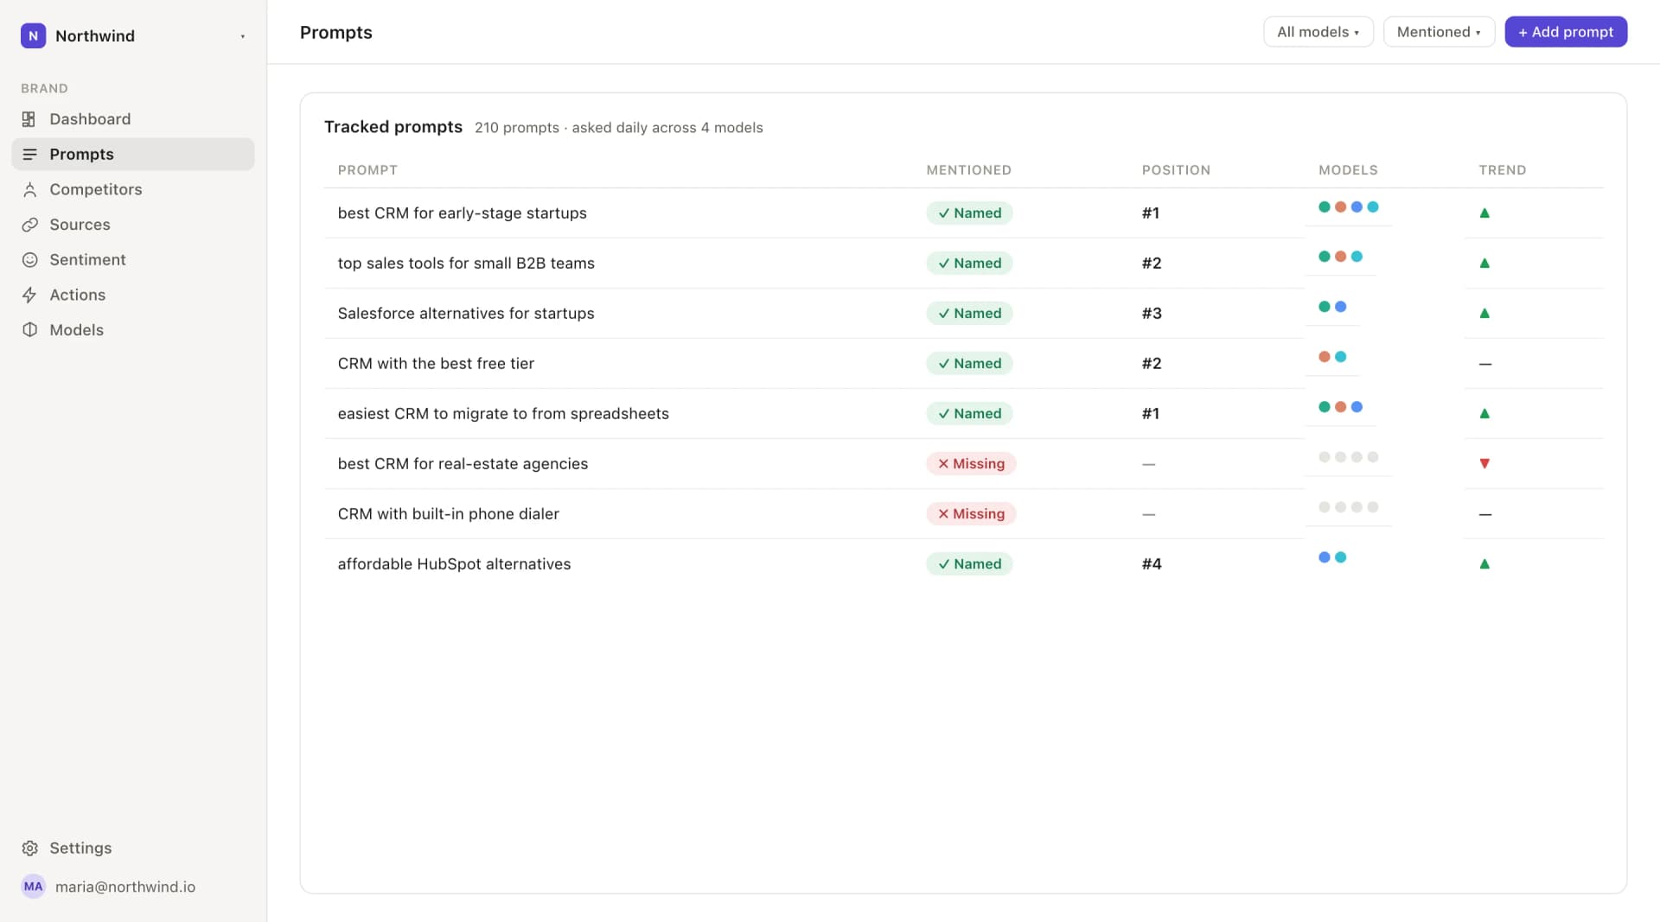Select prompt 'top sales tools for small B2B teams'

466,264
